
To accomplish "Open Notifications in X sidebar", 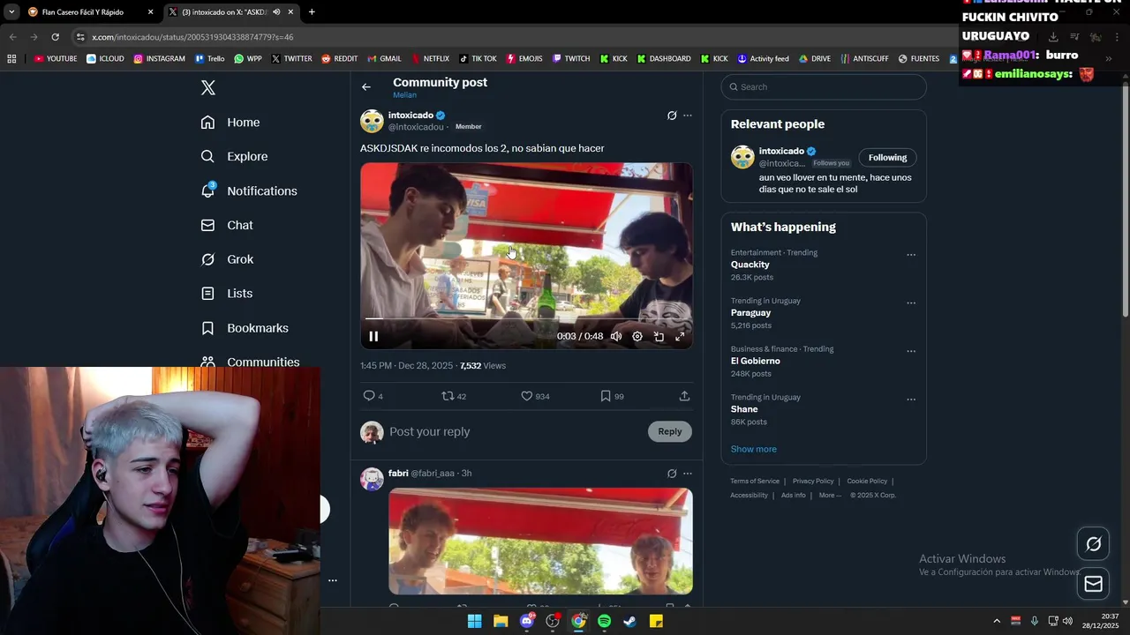I will pyautogui.click(x=249, y=190).
